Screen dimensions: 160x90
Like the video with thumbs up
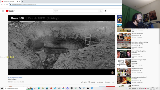click(84, 82)
